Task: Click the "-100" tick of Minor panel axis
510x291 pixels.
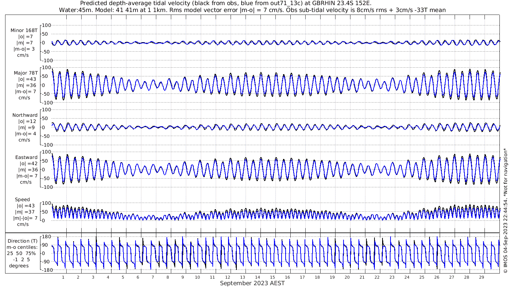Action: [x=47, y=60]
